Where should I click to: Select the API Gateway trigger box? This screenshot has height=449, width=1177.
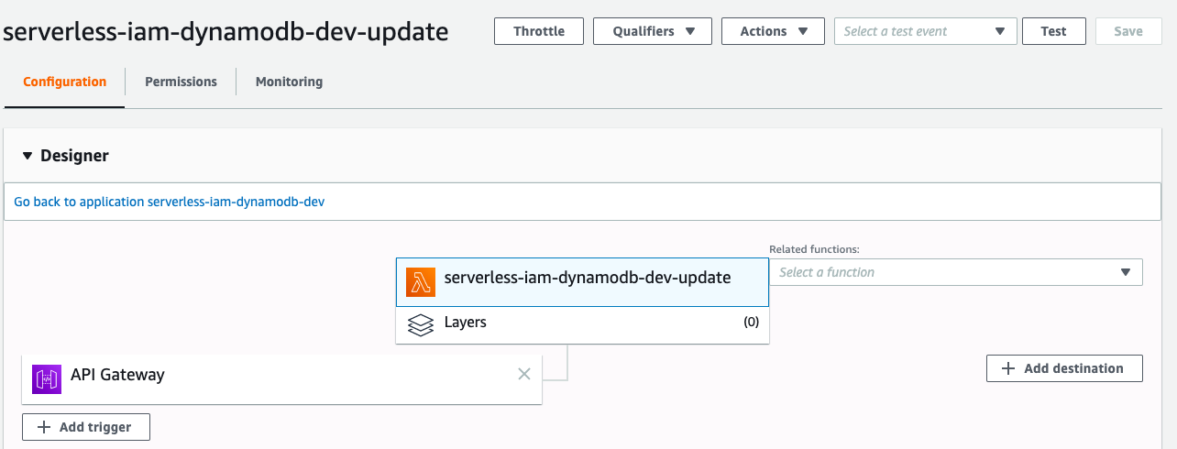click(x=281, y=378)
